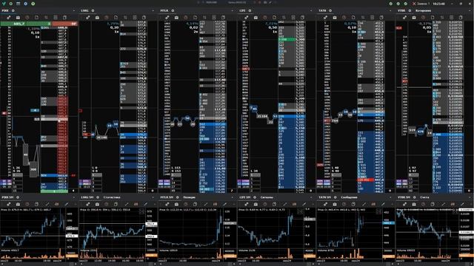Open the main menu icon in title bar
The width and height of the screenshot is (474, 266).
tap(18, 4)
